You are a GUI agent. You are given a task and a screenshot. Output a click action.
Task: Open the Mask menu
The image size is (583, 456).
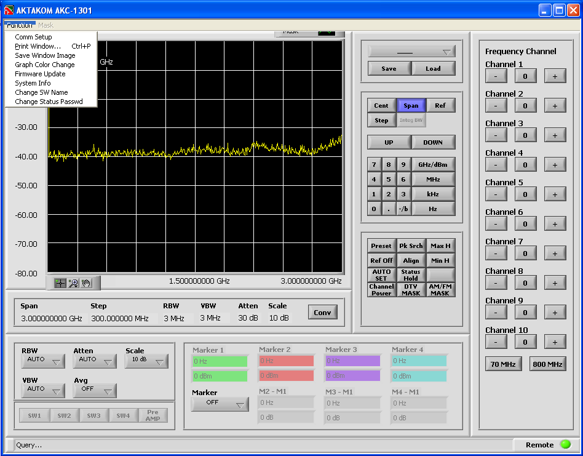coord(46,25)
